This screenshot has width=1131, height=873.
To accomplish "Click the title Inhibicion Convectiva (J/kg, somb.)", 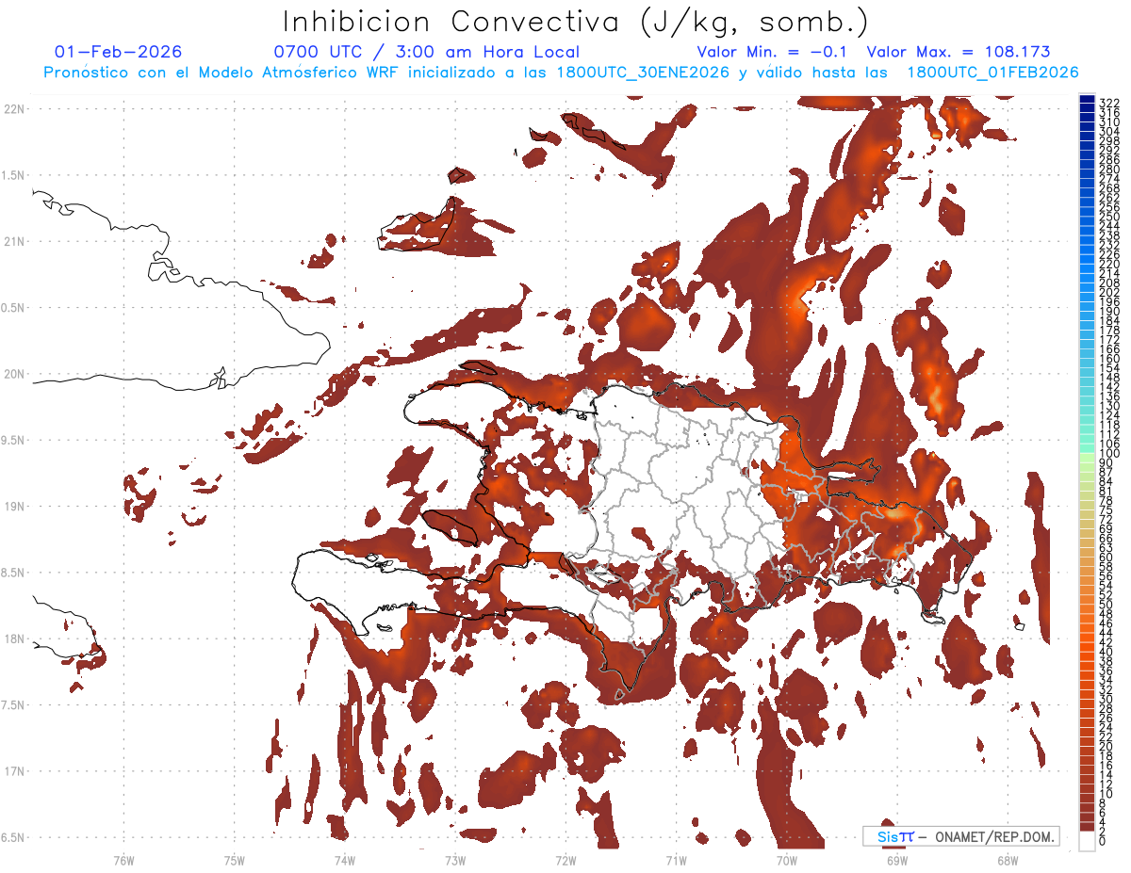I will click(576, 22).
